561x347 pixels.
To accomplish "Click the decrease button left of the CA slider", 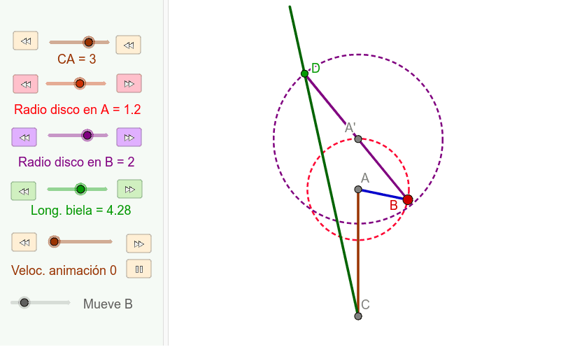I will (25, 41).
